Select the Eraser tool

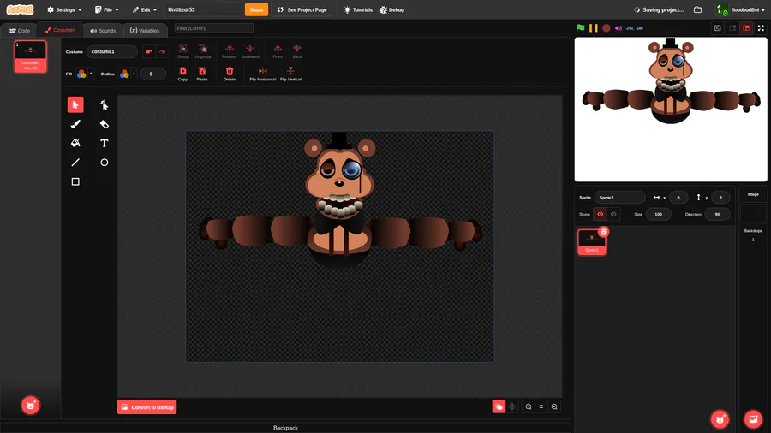coord(105,124)
